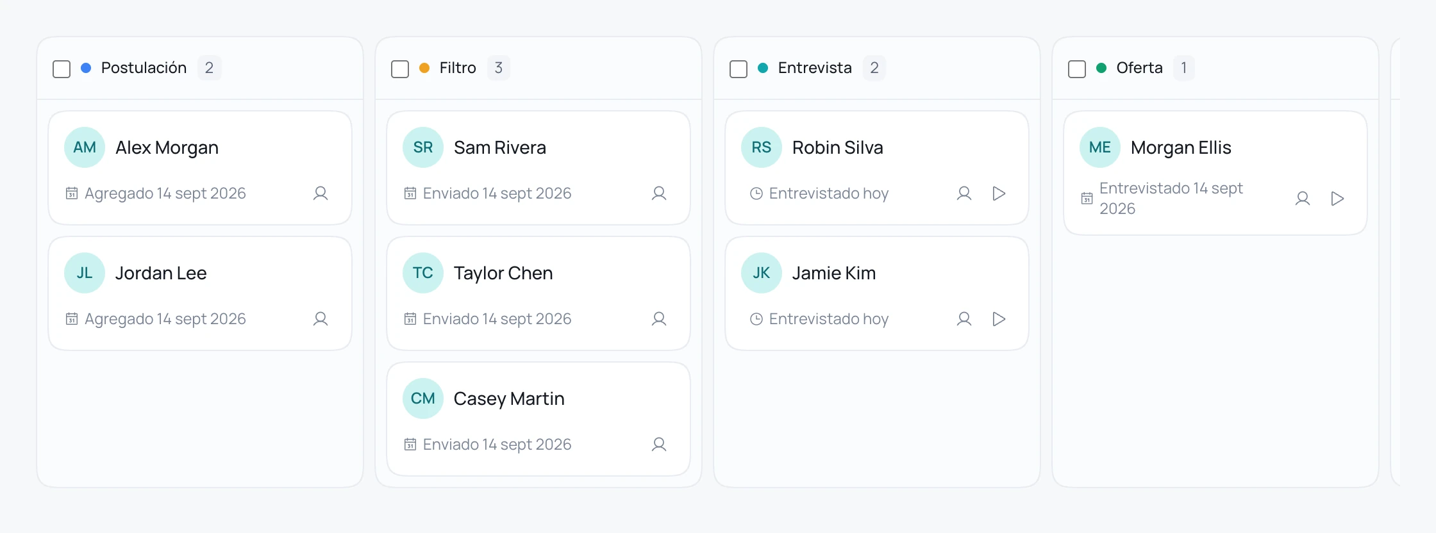Open the Taylor Chen candidate name
This screenshot has width=1436, height=533.
(x=503, y=274)
